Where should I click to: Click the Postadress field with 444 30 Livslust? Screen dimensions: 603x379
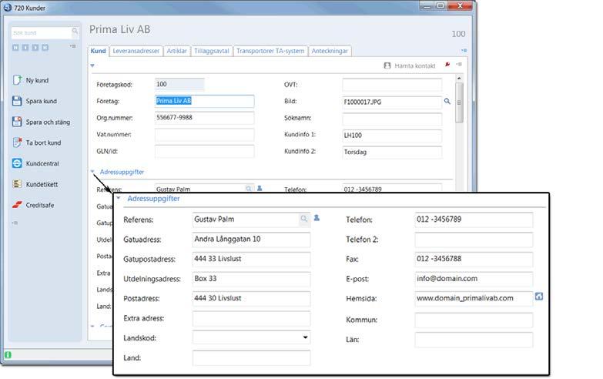pyautogui.click(x=251, y=299)
